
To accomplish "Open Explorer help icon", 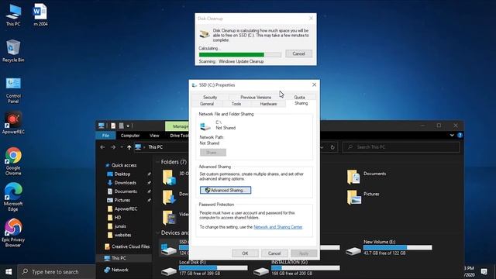I will [x=460, y=136].
